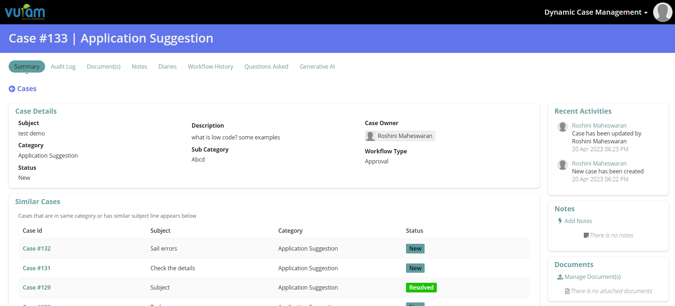
Task: Click the upload icon beside Manage Document(s)
Action: coord(560,277)
